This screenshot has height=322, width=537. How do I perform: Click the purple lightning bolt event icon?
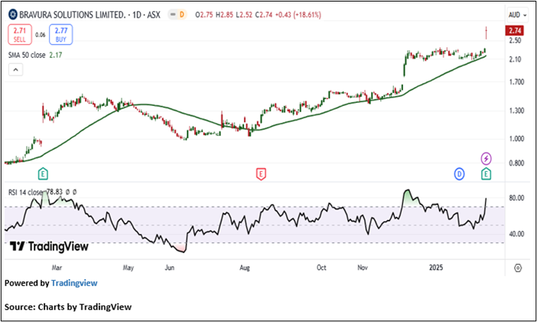[x=487, y=159]
